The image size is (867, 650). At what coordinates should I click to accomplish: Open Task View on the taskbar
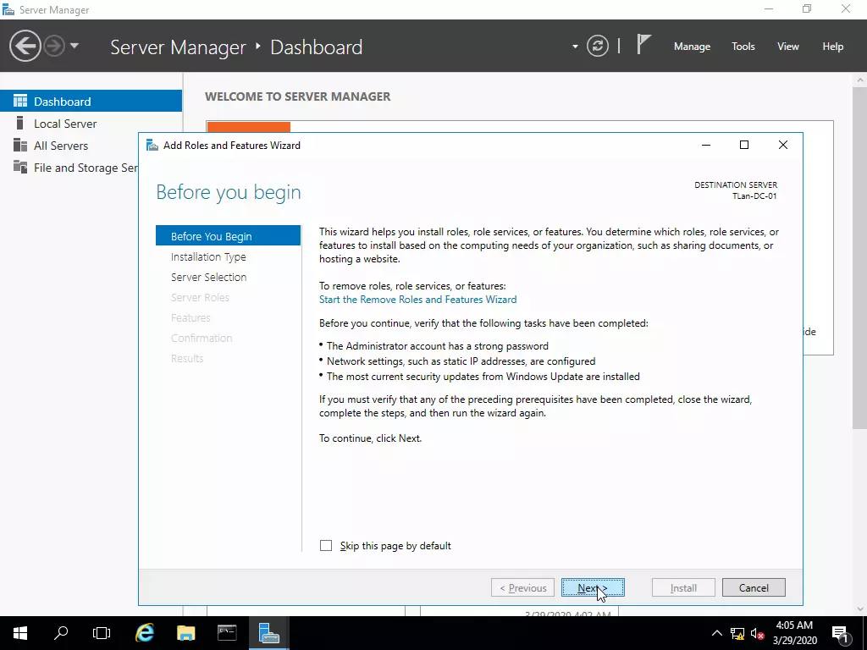[x=102, y=633]
